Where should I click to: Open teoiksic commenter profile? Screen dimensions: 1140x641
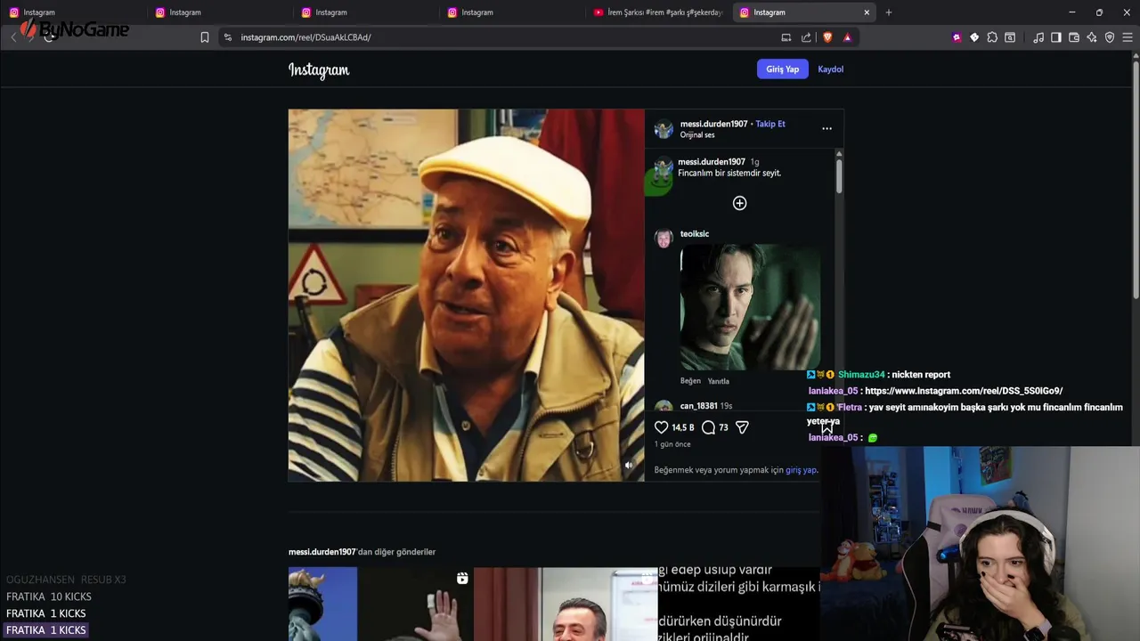pos(695,234)
